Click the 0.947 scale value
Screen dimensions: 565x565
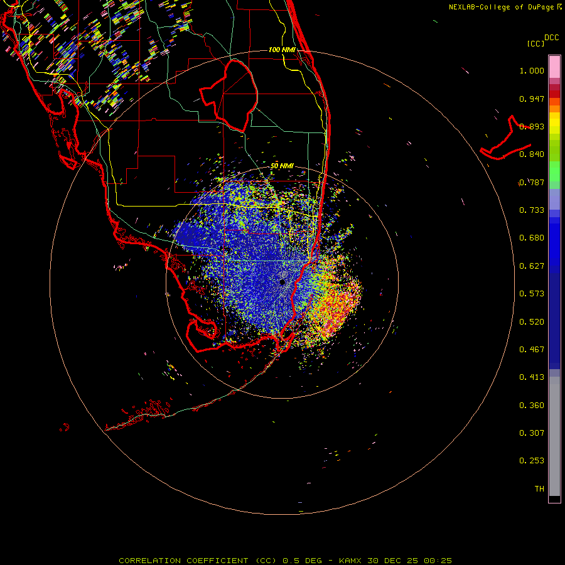pos(532,99)
